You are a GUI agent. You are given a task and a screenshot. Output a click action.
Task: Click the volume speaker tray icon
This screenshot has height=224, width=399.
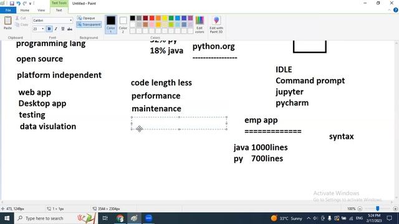(315, 218)
